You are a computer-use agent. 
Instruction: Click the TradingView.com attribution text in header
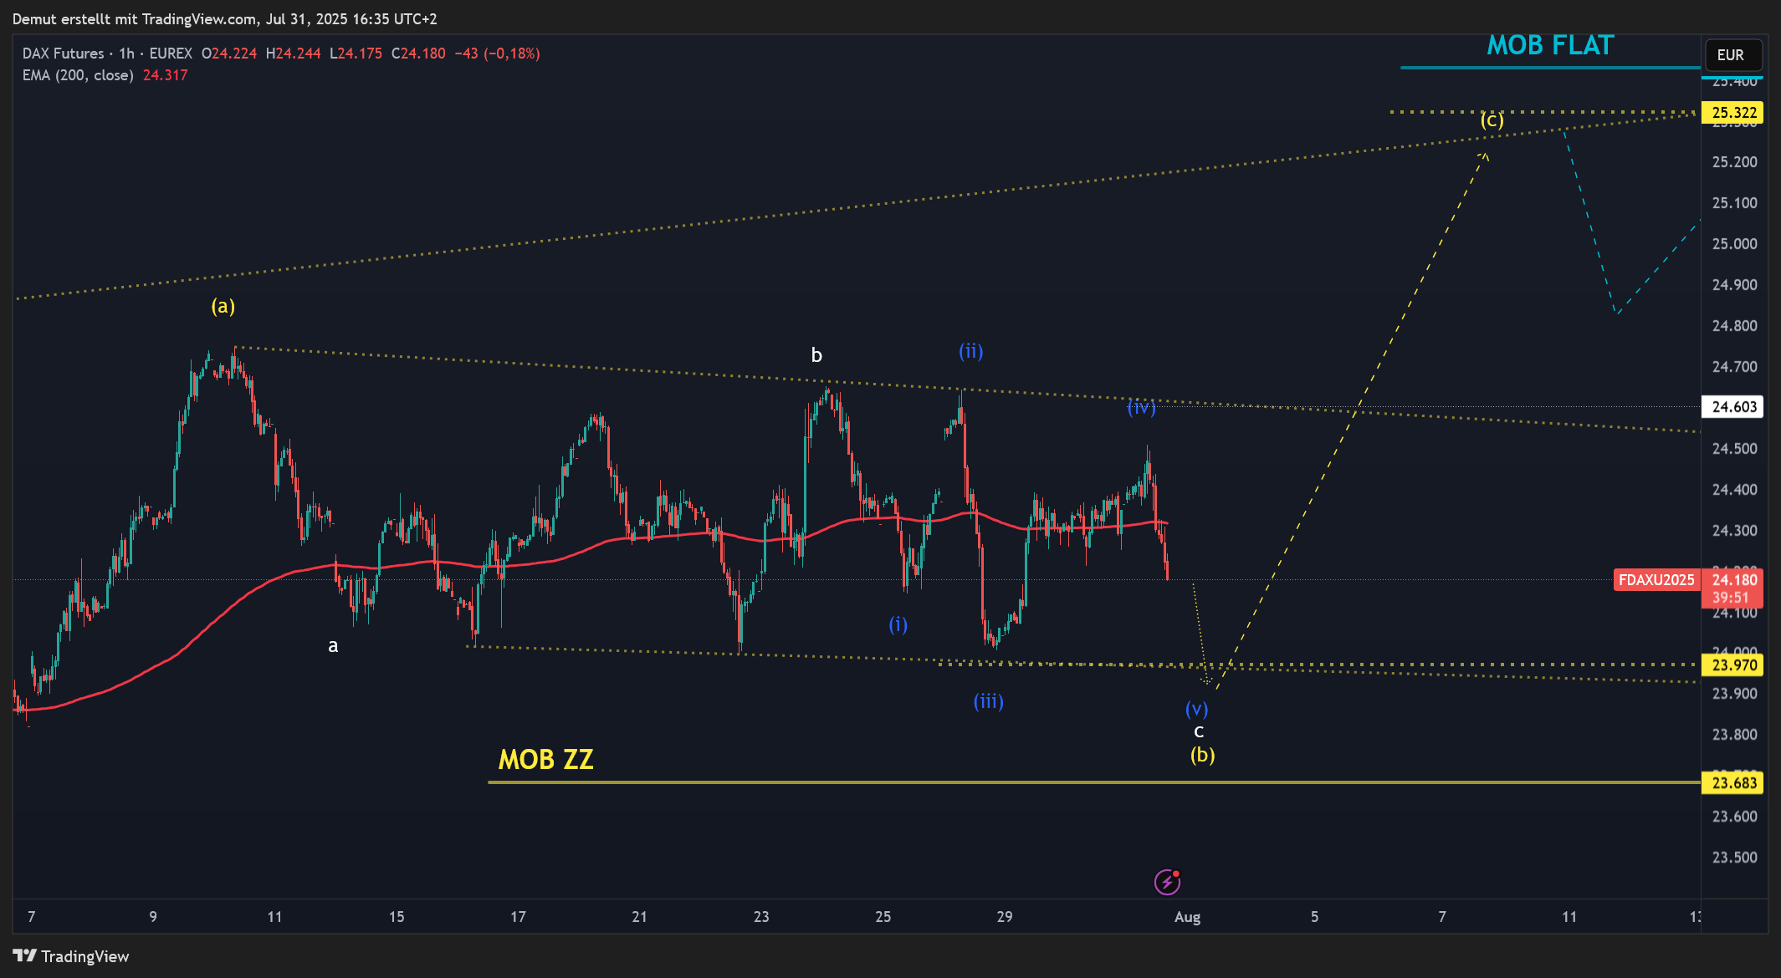tap(198, 18)
